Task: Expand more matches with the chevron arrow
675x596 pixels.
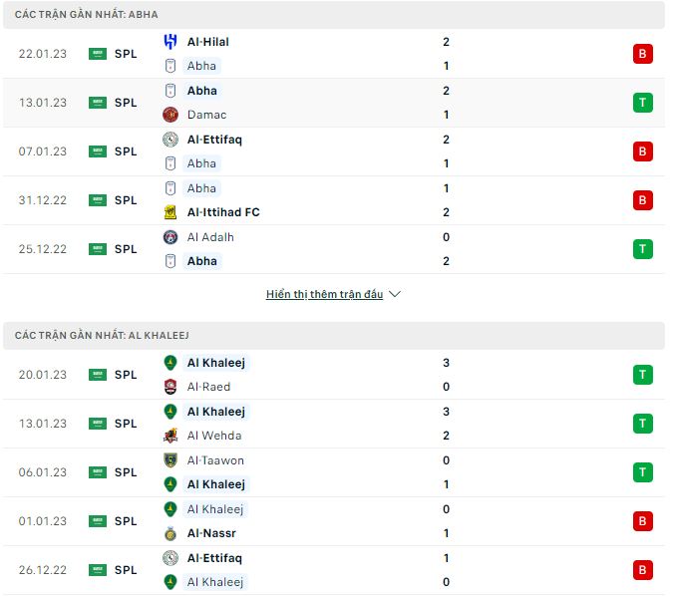Action: (x=394, y=295)
